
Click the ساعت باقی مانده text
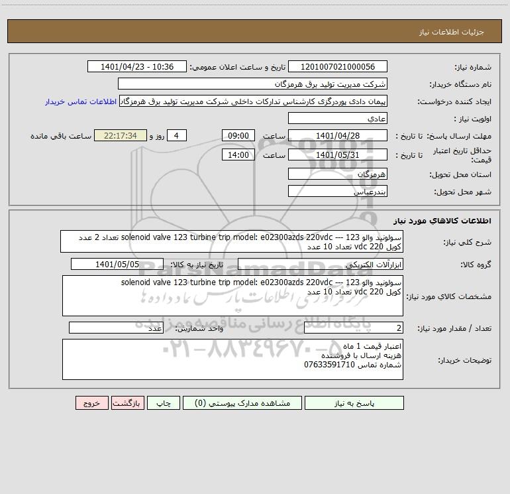[x=61, y=136]
